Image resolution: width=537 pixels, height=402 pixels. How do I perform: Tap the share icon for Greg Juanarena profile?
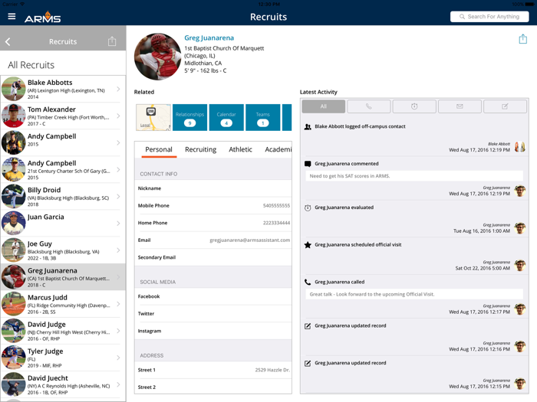522,39
